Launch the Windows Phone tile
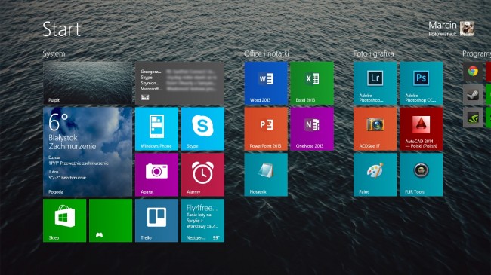This screenshot has width=491, height=275. tap(156, 129)
